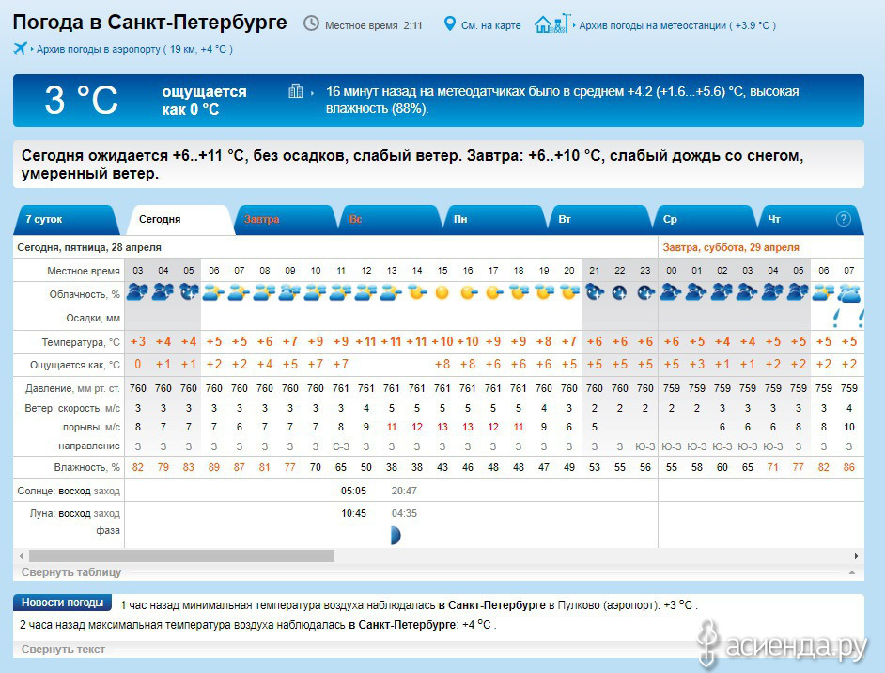Open the Вт forecast tab

[x=599, y=219]
